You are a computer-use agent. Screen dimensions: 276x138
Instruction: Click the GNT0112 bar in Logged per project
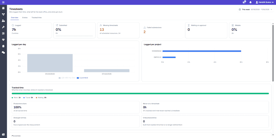[169, 57]
